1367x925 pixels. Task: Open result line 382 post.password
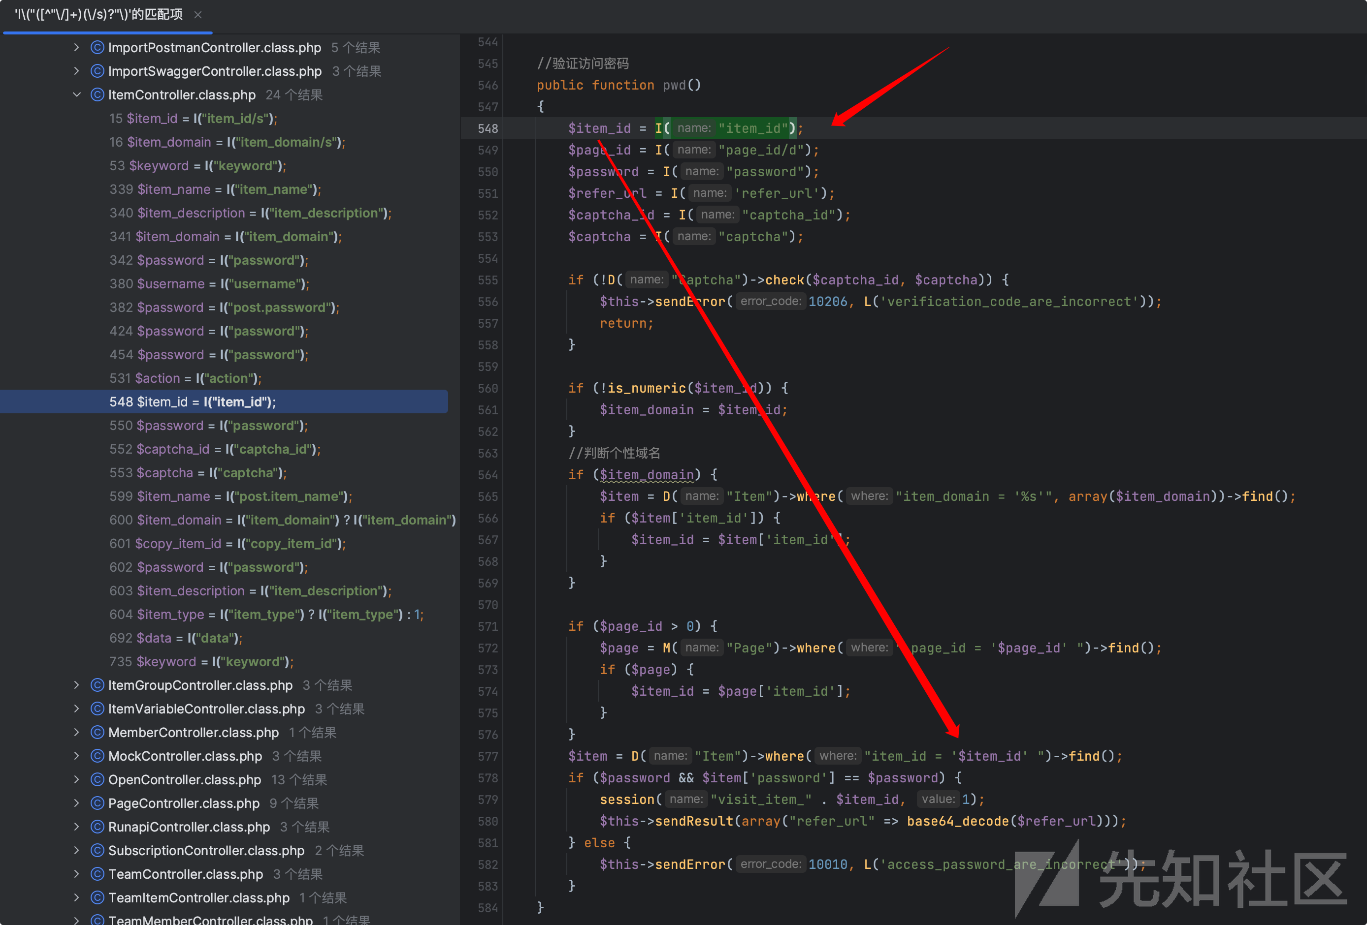click(224, 308)
